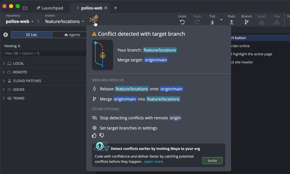Select Stop detecting conflicts with remote origin
This screenshot has height=174, width=290.
[137, 118]
